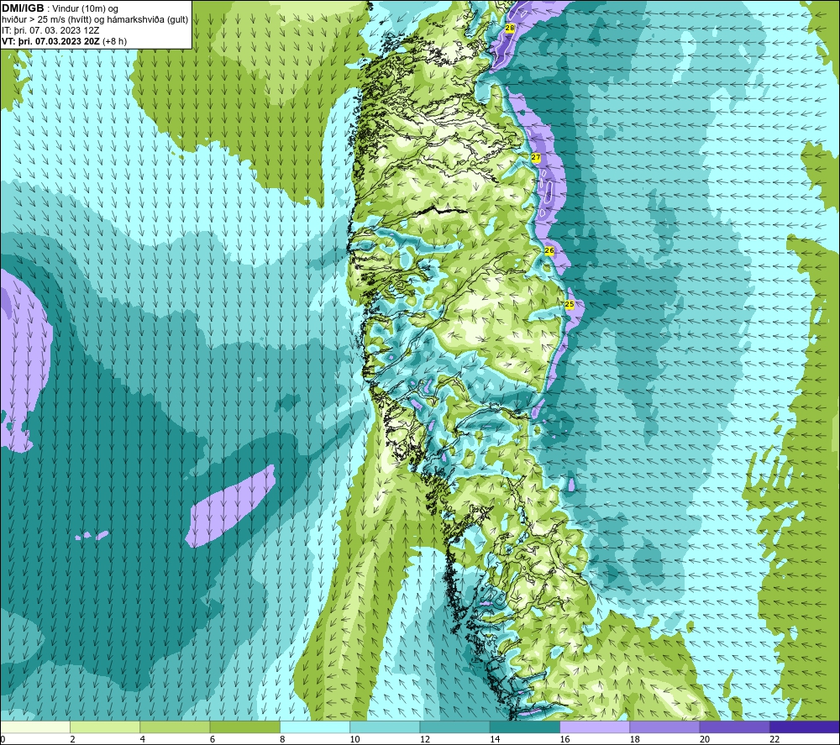Click the VT valid time line text
Screen dimensions: 840x745
(65, 41)
